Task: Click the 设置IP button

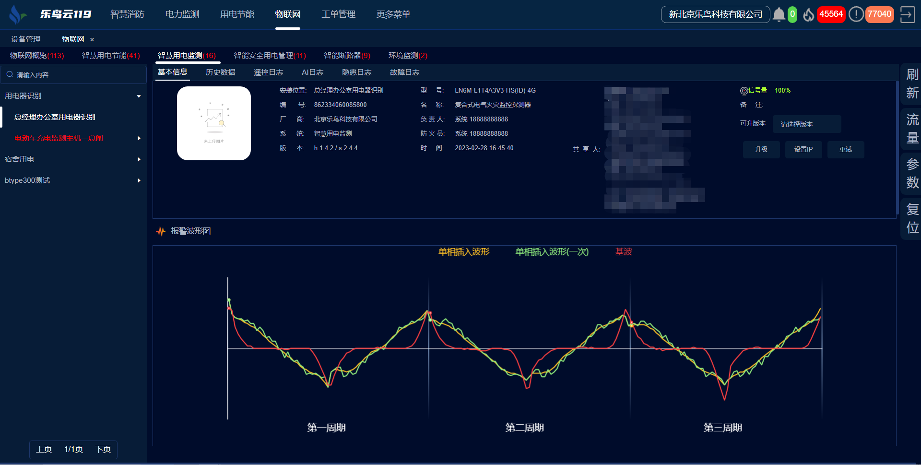Action: click(x=803, y=150)
